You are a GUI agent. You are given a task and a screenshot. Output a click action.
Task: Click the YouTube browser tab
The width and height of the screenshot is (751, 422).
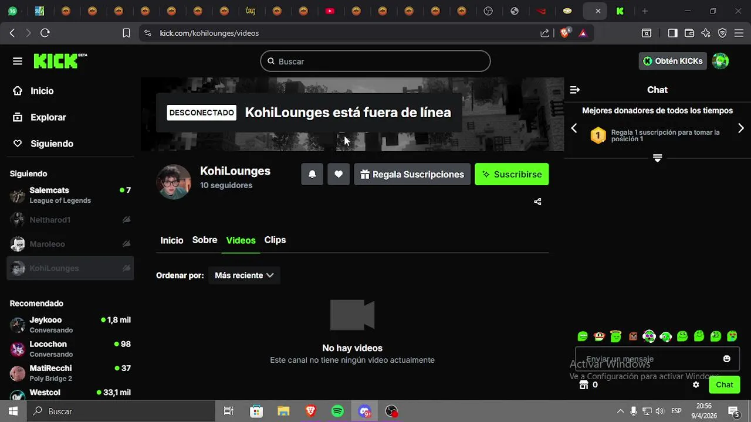click(330, 11)
